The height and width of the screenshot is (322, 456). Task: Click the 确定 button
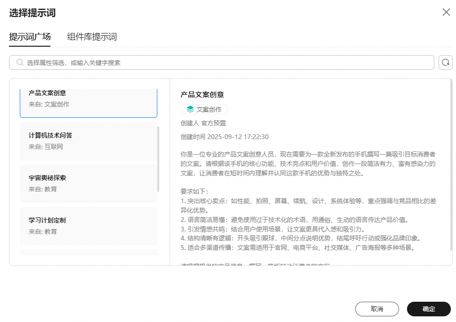coord(429,309)
